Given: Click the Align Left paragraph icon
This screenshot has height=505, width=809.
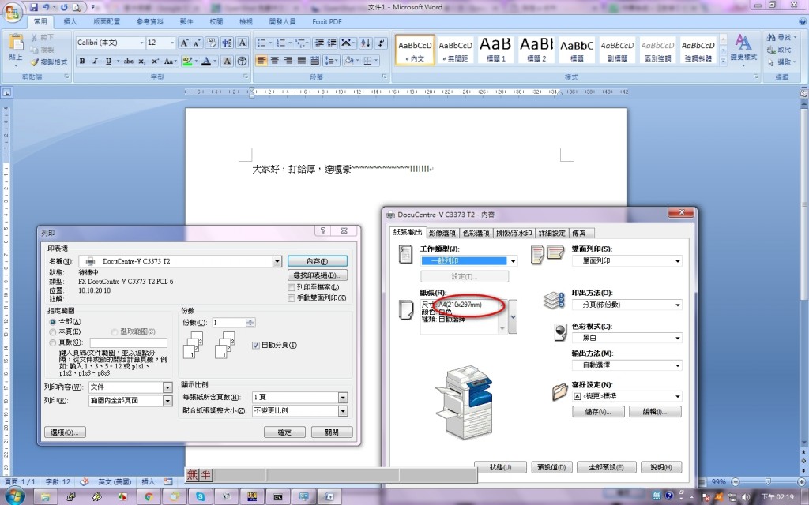Looking at the screenshot, I should click(x=262, y=61).
